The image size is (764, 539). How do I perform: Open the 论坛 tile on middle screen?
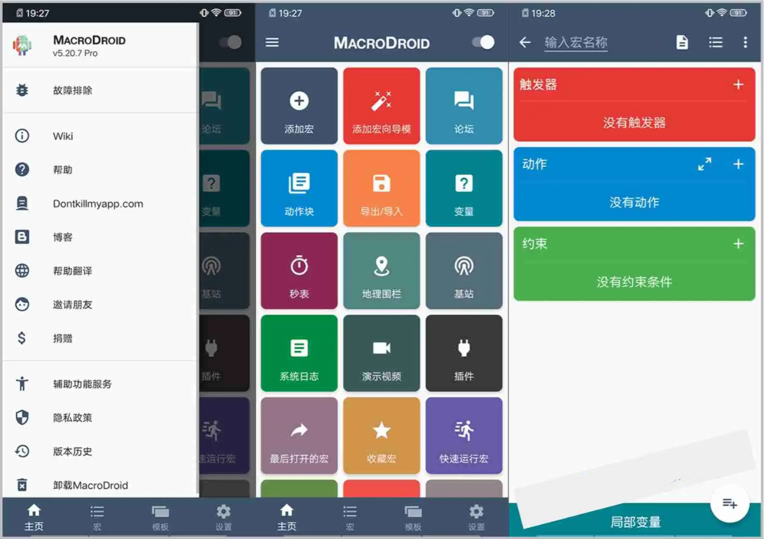(464, 106)
